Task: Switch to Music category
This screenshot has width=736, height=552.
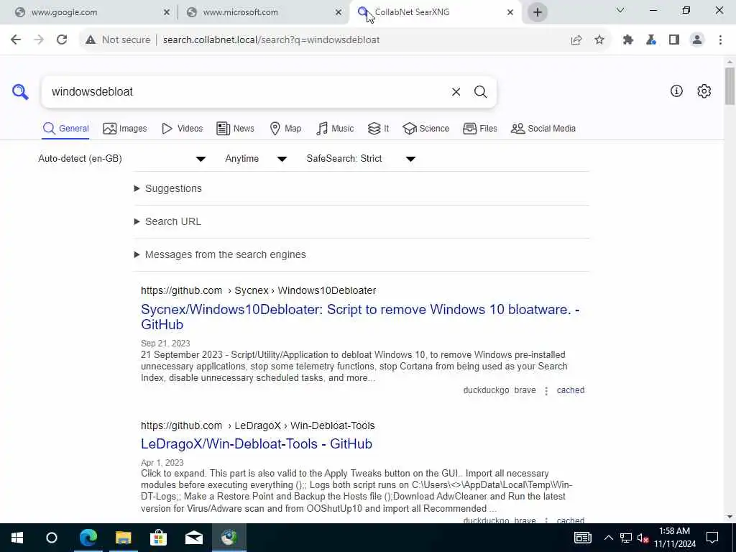Action: coord(335,129)
